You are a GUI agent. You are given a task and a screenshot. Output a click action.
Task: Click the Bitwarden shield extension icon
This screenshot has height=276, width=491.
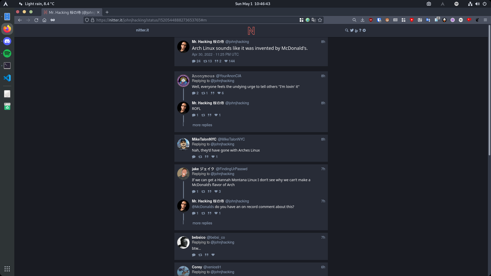[379, 20]
